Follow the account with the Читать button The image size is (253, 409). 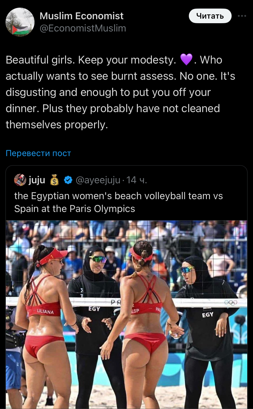coord(210,16)
